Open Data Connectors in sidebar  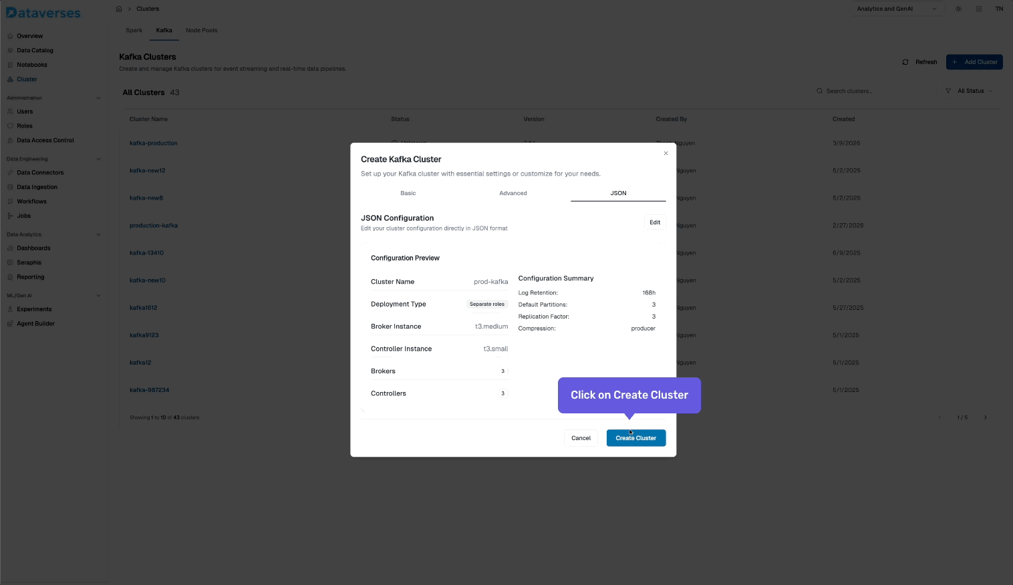pyautogui.click(x=40, y=172)
